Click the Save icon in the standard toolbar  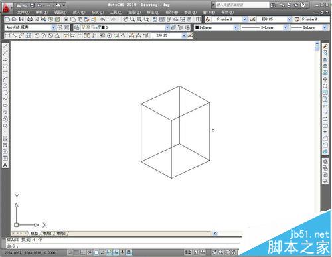pos(21,19)
